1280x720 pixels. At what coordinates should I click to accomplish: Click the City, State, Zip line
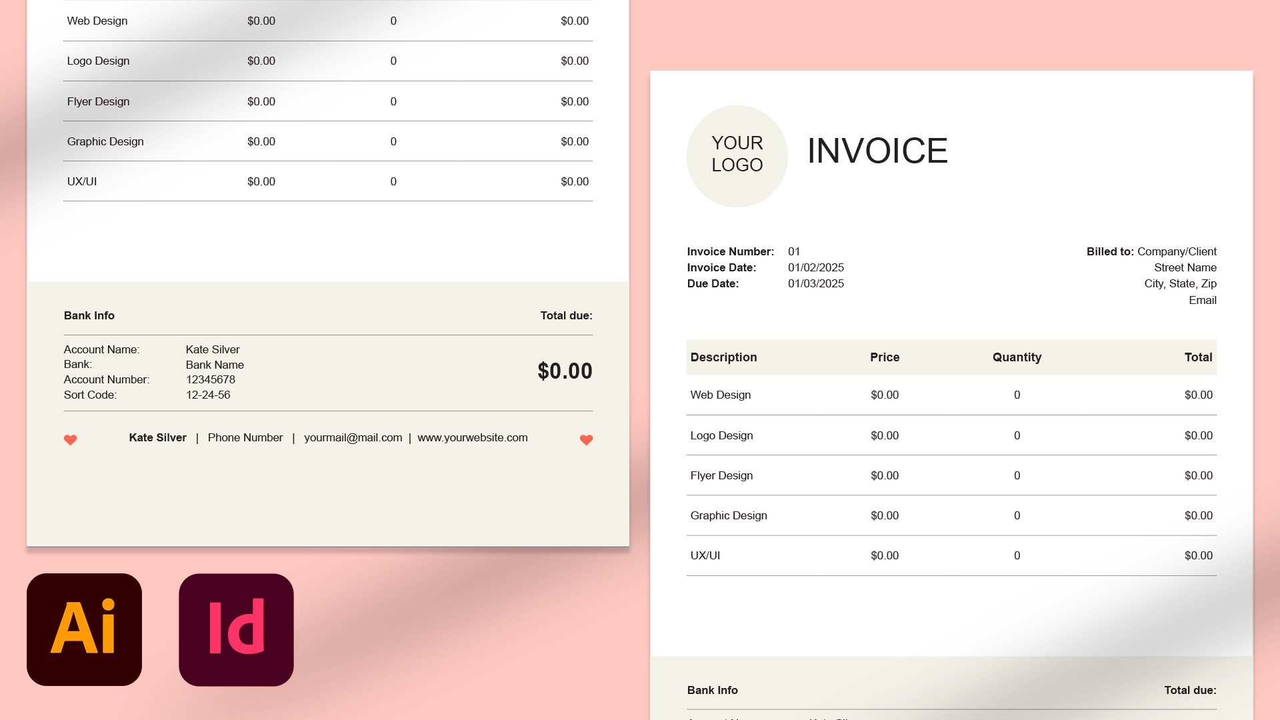1180,283
